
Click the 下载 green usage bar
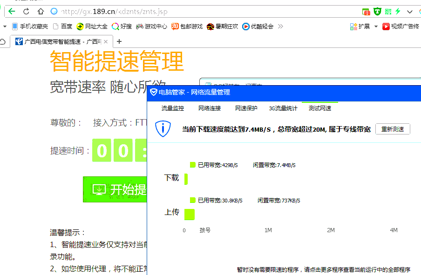[x=186, y=179]
